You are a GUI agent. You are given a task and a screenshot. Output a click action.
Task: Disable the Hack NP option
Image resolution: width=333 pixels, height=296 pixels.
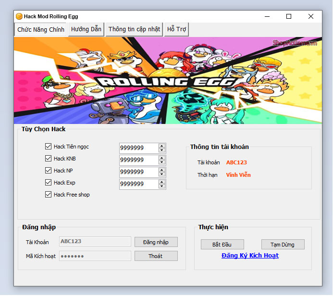pos(48,170)
